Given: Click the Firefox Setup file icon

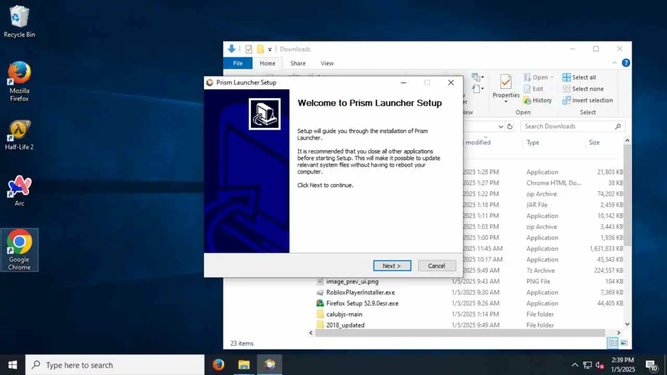Looking at the screenshot, I should pos(320,303).
